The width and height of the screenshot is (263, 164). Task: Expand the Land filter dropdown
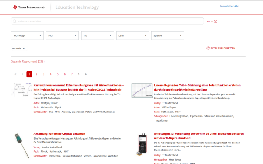[132, 36]
